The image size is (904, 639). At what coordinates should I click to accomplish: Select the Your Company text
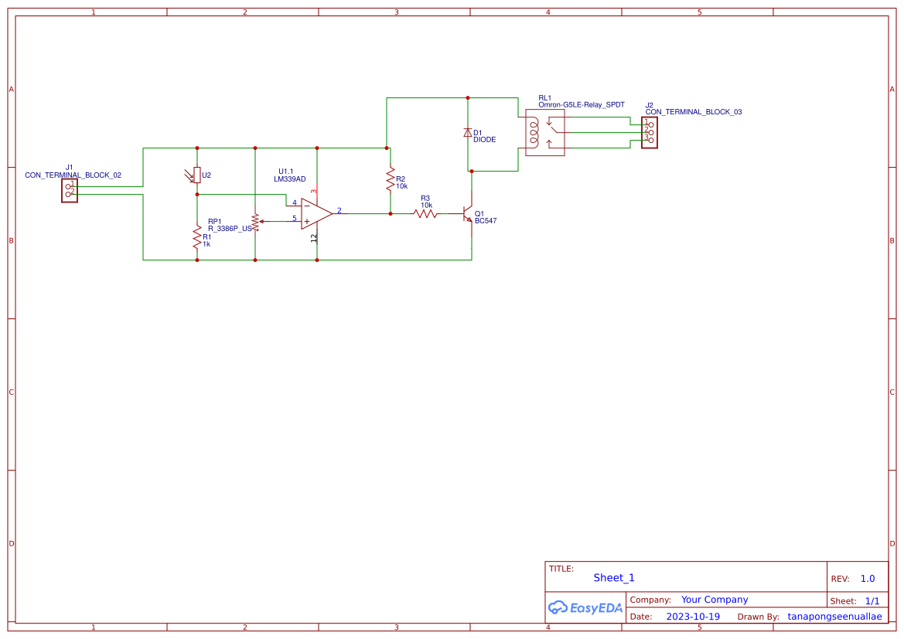(715, 599)
